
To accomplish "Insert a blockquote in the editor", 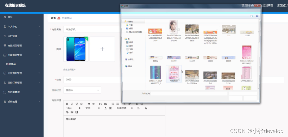I will [89, 104].
